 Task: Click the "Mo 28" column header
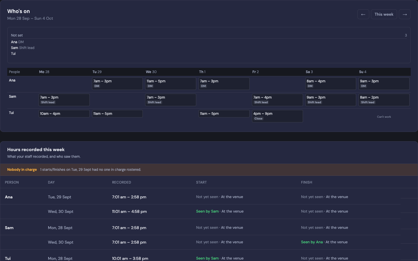[44, 72]
